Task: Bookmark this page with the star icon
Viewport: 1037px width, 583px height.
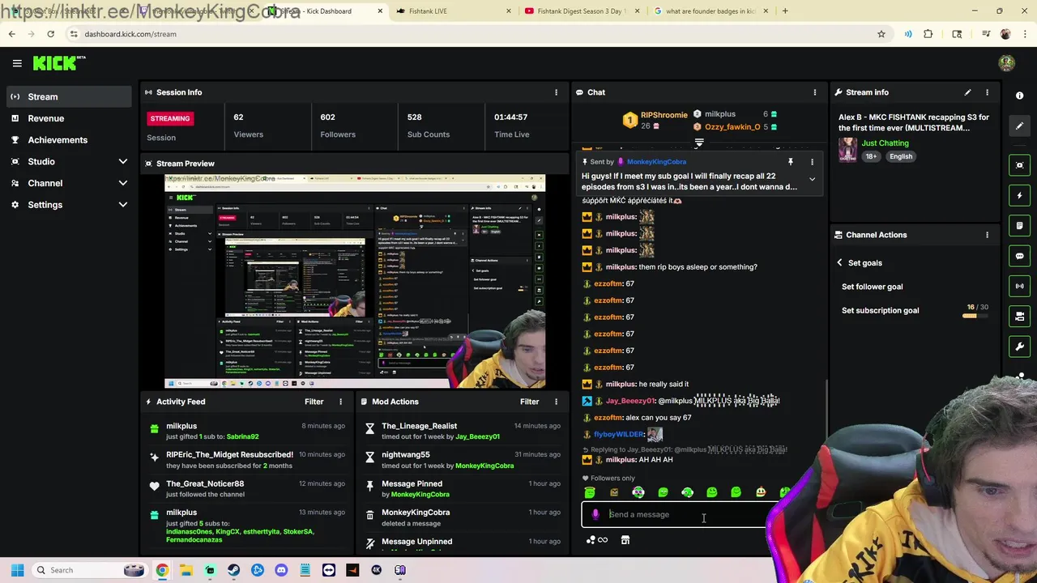Action: tap(881, 34)
